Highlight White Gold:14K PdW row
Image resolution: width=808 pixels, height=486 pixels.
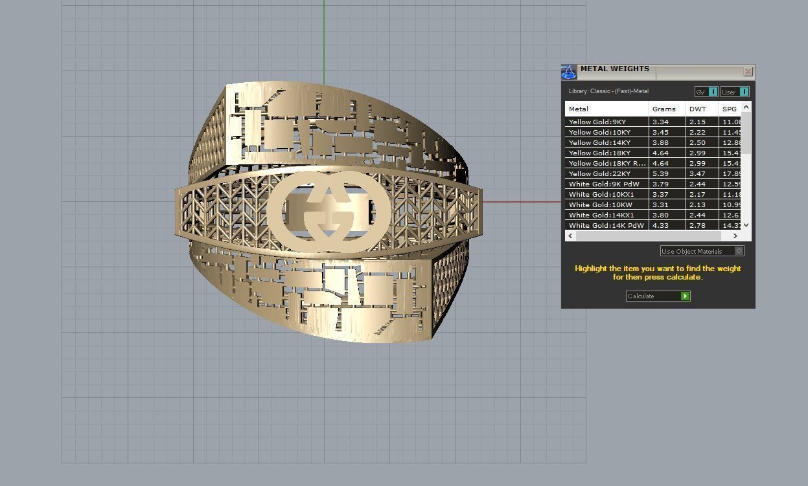click(652, 225)
